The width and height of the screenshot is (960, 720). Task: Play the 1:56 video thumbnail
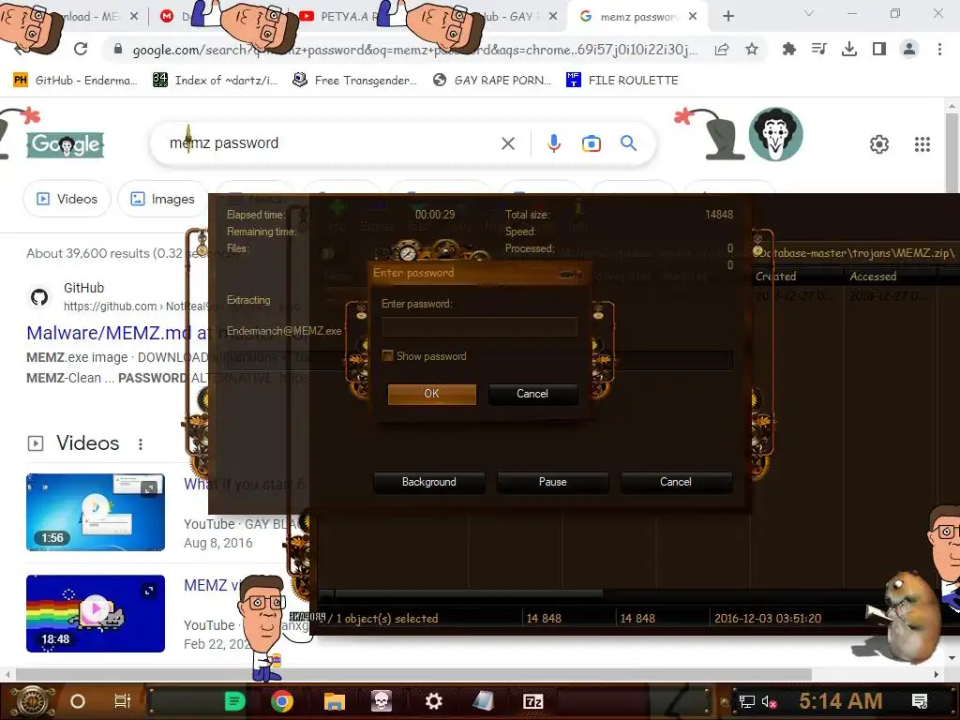96,512
